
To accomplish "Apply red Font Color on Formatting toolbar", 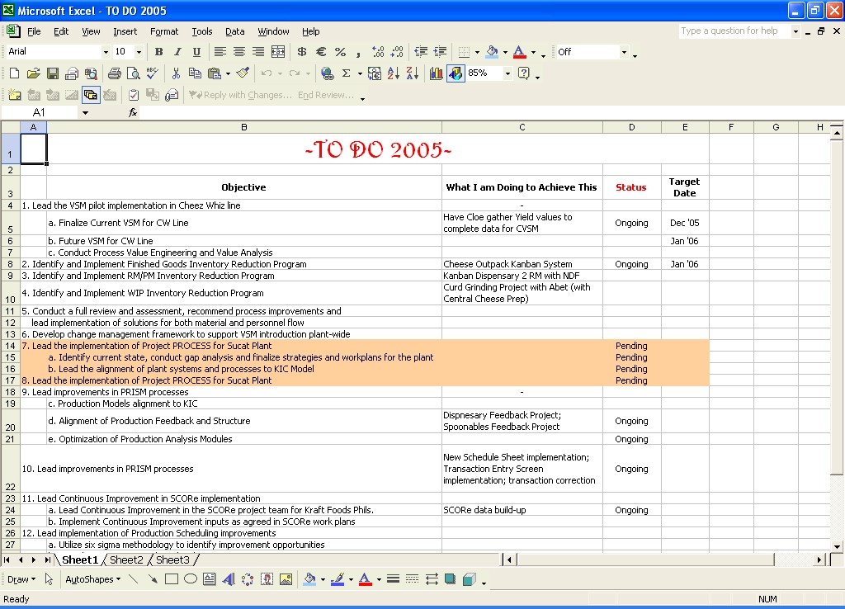I will coord(519,52).
